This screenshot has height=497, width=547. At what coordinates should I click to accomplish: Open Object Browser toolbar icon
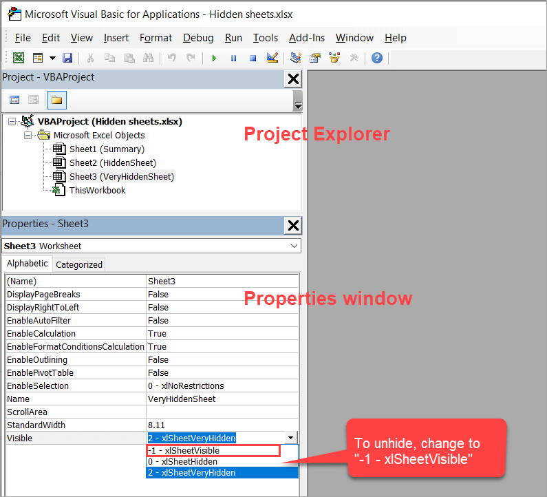pyautogui.click(x=334, y=58)
